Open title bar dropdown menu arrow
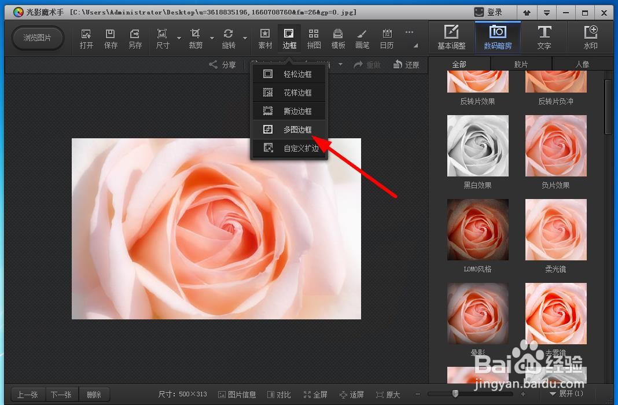618x405 pixels. 547,13
